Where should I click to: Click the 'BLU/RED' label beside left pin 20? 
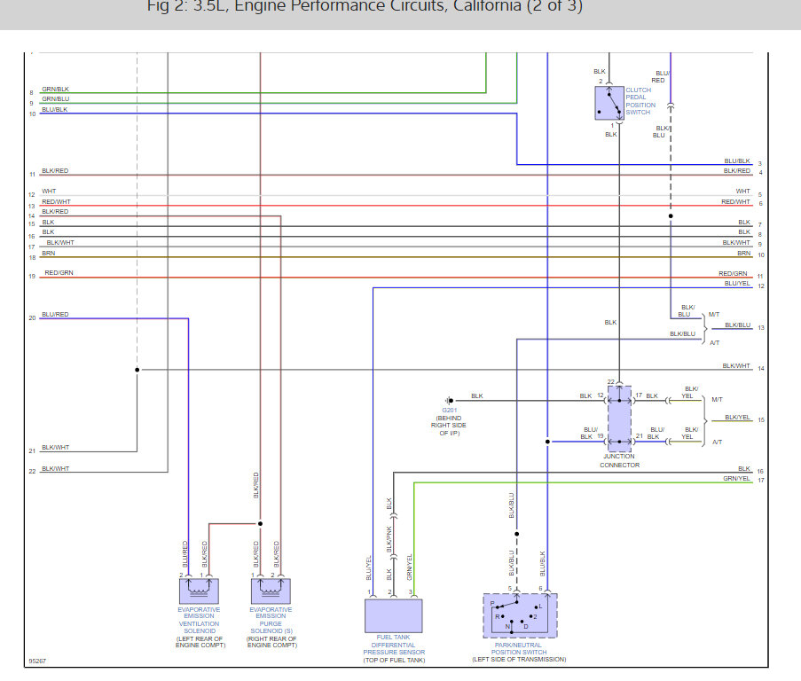tap(55, 315)
